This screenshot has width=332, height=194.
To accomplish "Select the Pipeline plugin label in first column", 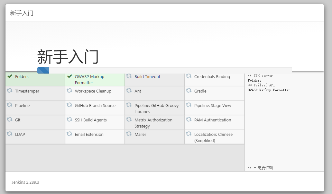I will coord(22,105).
